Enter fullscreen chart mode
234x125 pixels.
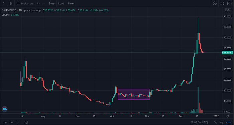(x=222, y=3)
